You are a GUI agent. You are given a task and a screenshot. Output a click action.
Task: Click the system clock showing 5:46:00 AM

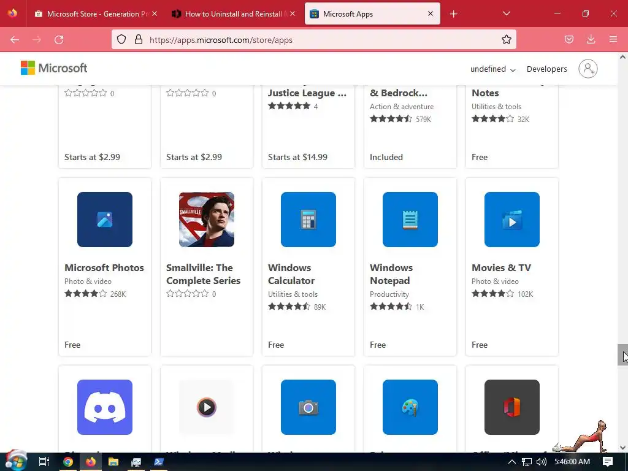pyautogui.click(x=572, y=462)
